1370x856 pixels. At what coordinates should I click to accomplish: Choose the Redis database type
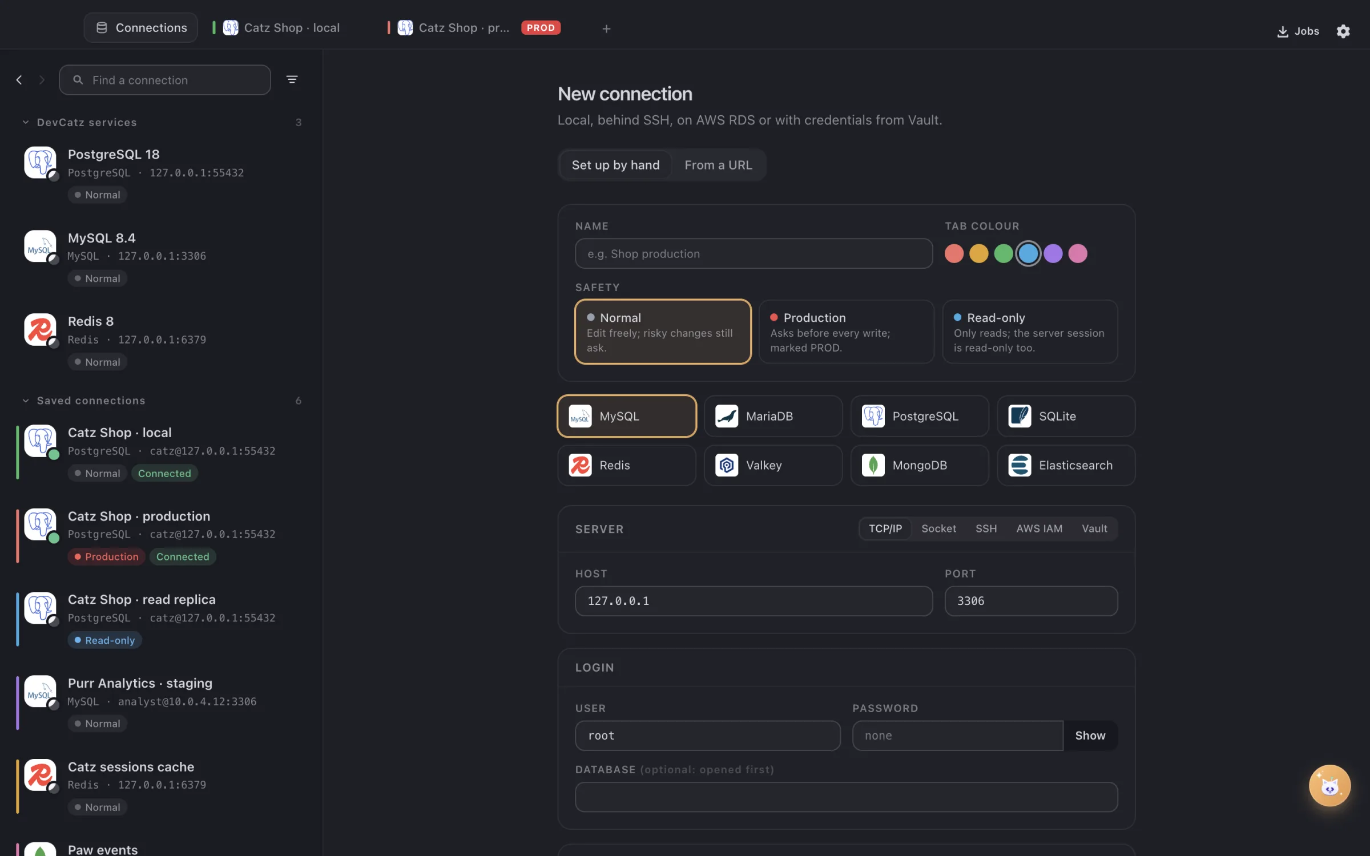627,465
